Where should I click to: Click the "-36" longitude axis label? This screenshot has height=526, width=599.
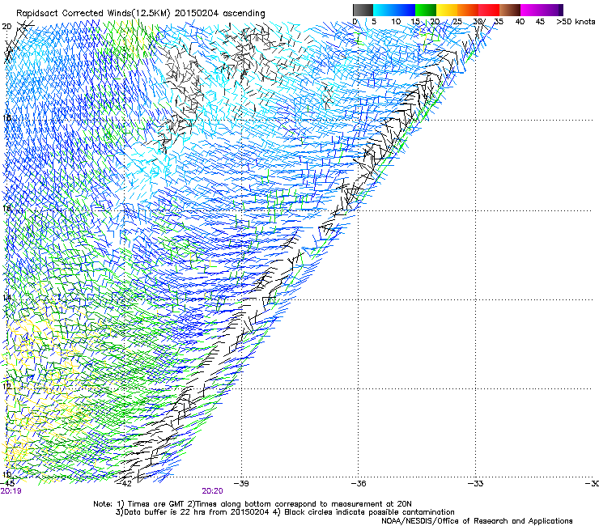tap(359, 484)
